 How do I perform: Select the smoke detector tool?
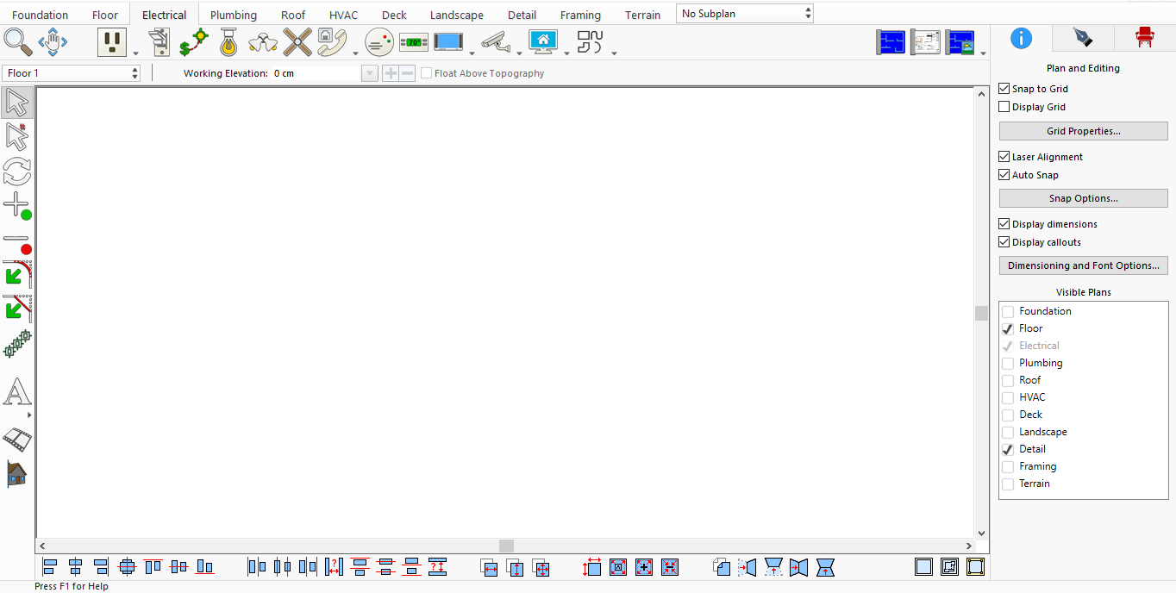point(379,41)
